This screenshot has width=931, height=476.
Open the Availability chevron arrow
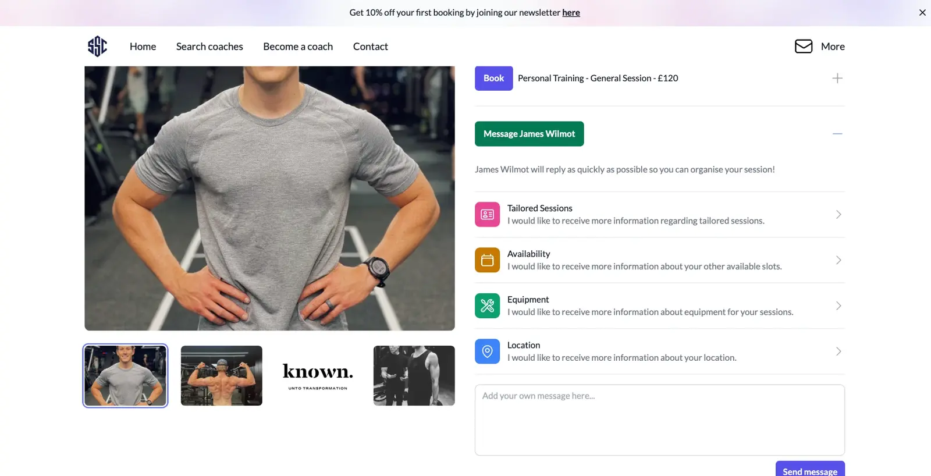838,260
